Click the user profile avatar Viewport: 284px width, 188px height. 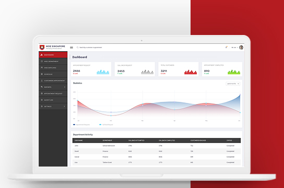241,48
